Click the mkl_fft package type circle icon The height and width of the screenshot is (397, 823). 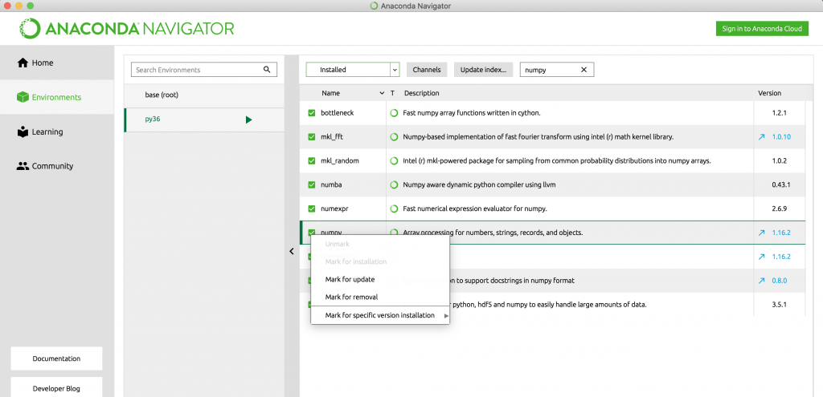click(x=394, y=136)
